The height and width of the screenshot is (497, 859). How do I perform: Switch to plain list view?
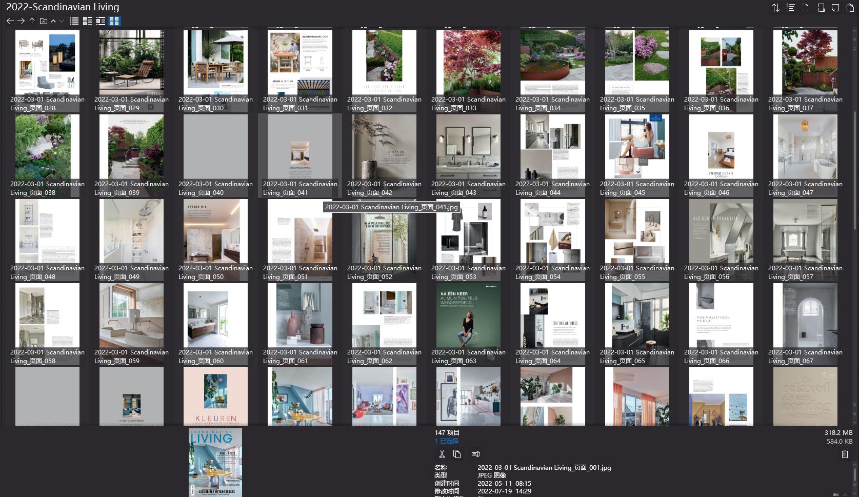click(74, 21)
